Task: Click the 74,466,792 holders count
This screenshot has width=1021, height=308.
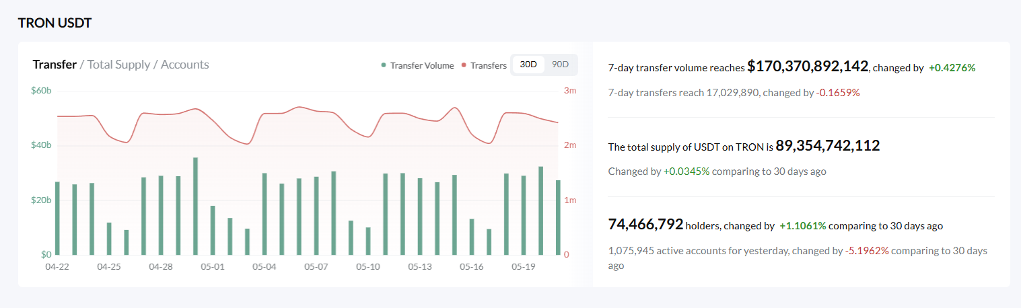Action: tap(645, 224)
